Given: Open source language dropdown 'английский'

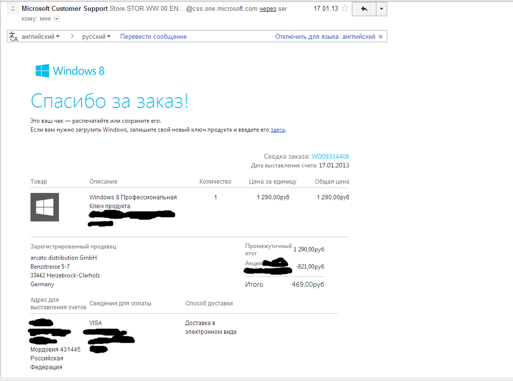Looking at the screenshot, I should tap(40, 36).
